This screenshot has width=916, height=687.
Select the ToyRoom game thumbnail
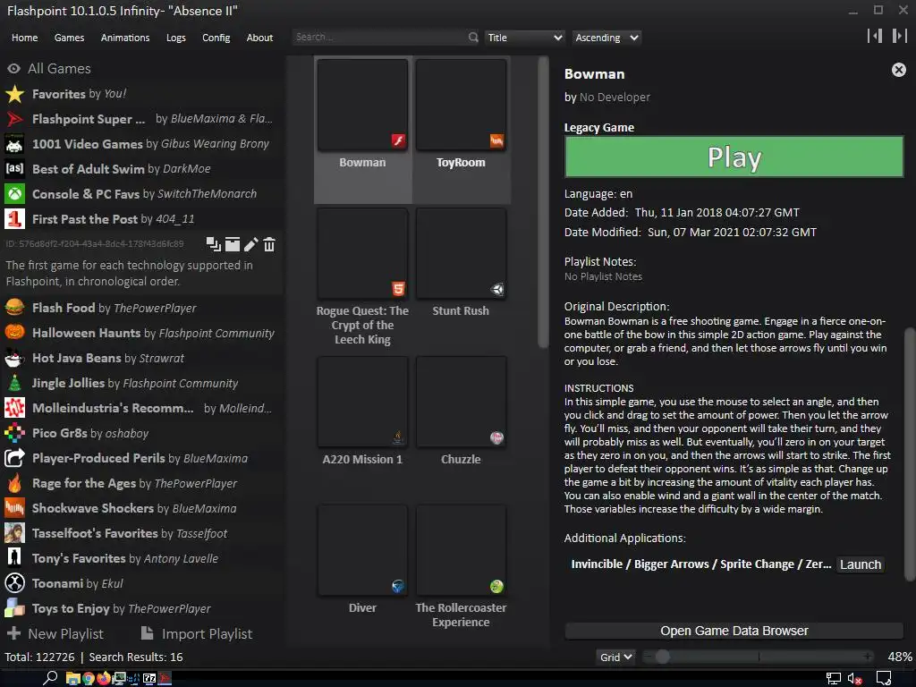461,106
